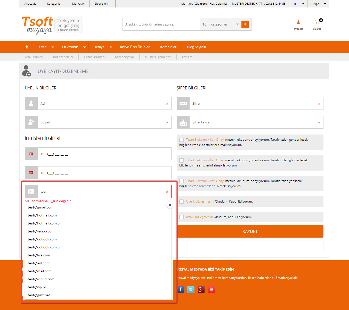349x310 pixels.
Task: Click the orange search magnifier button
Action: coord(245,24)
